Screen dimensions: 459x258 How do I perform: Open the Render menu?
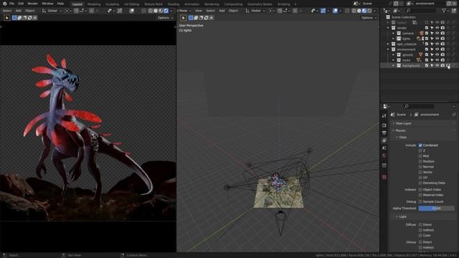click(32, 4)
